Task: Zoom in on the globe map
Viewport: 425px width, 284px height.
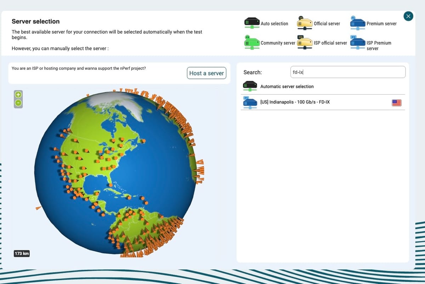Action: (x=18, y=95)
